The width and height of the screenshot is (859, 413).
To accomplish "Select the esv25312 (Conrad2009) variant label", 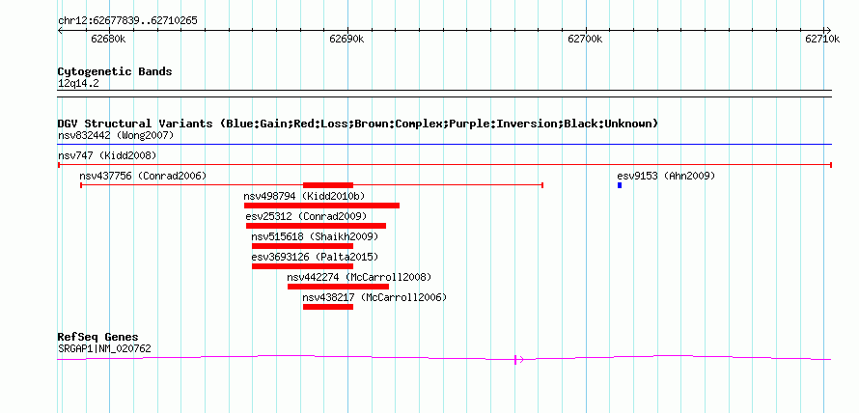I will [x=306, y=216].
